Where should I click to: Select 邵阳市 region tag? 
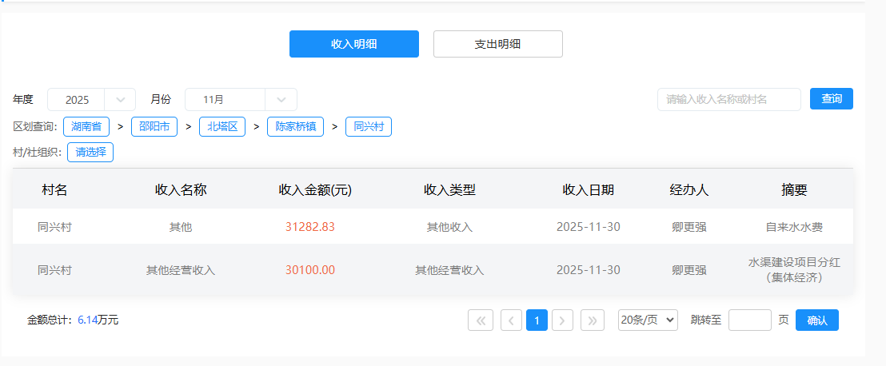pos(154,126)
